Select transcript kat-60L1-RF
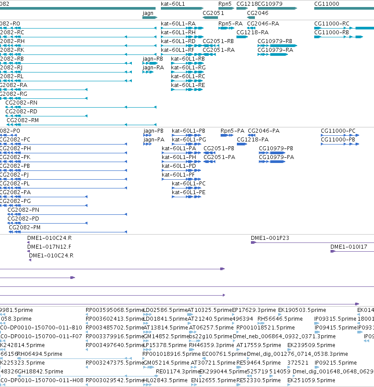Image resolution: width=374 pixels, height=387 pixels. [182, 54]
